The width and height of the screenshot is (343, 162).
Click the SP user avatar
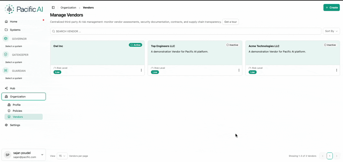click(x=8, y=155)
